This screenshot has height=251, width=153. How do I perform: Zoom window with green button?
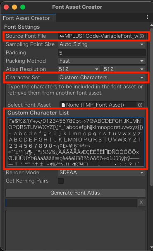point(23,7)
